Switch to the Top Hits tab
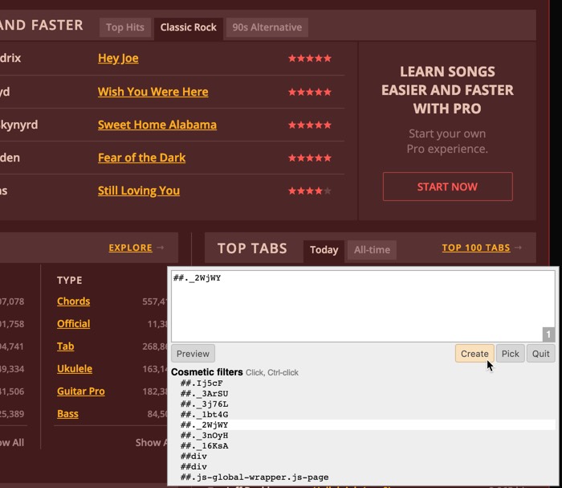The height and width of the screenshot is (488, 562). [125, 27]
